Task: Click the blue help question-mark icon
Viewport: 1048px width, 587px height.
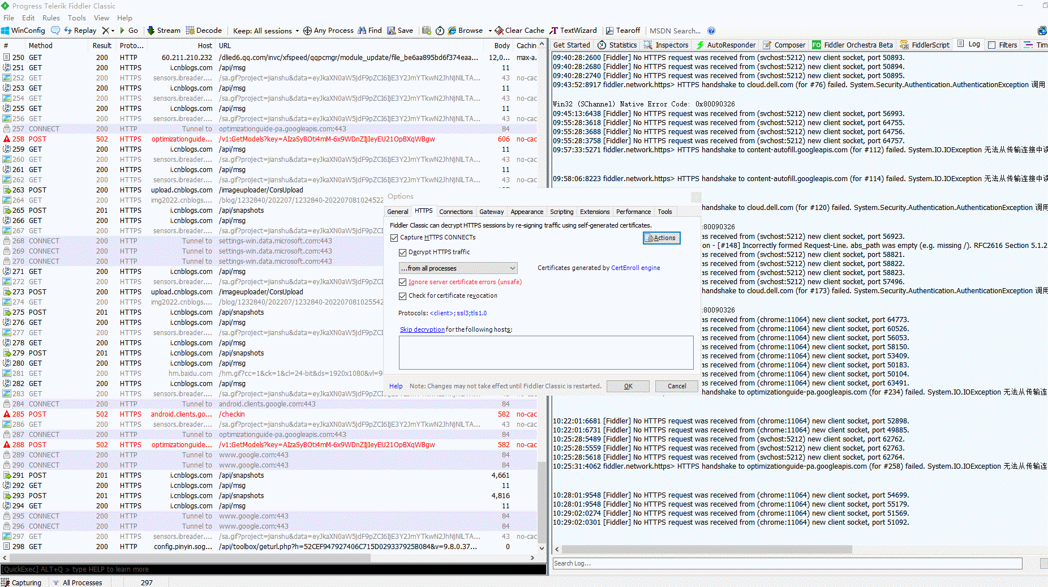Action: tap(711, 31)
